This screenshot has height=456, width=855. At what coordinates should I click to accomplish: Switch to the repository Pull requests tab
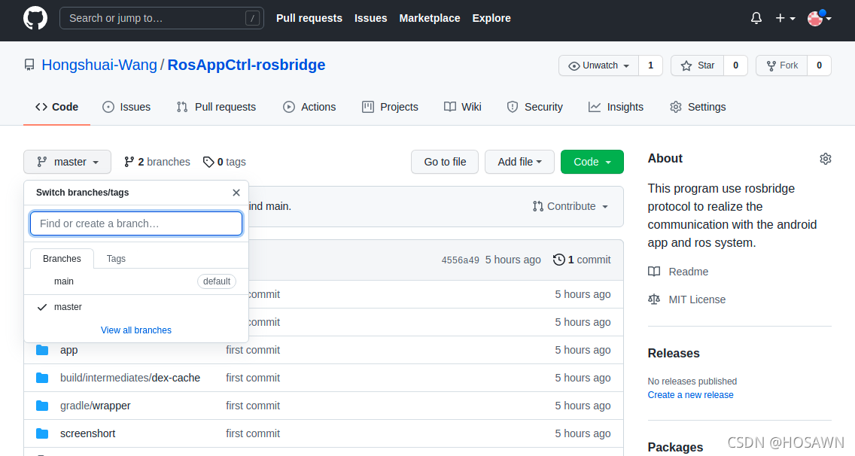[x=217, y=107]
